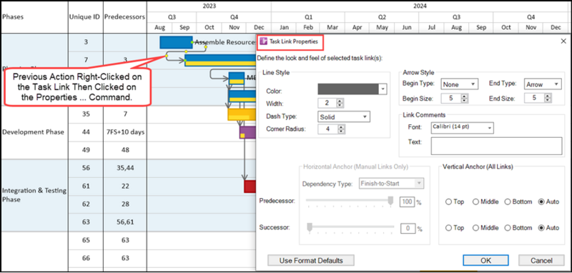This screenshot has width=572, height=273.
Task: Open the line Color dropdown
Action: coord(383,89)
